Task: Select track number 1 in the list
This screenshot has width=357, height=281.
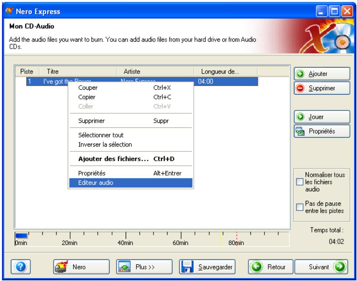Action: click(29, 81)
